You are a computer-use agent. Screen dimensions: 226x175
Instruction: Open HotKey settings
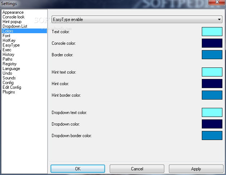pos(24,40)
